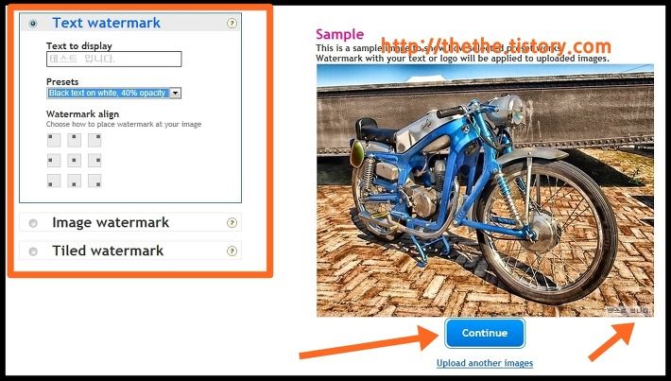Choose top-center watermark alignment icon
The width and height of the screenshot is (671, 381).
pos(74,141)
